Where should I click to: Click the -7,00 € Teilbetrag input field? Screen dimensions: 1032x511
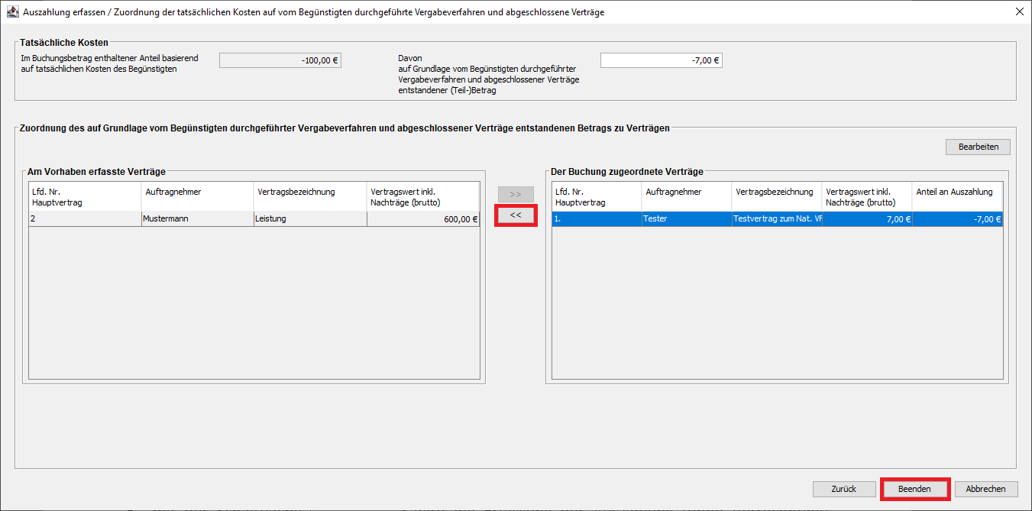click(x=661, y=60)
